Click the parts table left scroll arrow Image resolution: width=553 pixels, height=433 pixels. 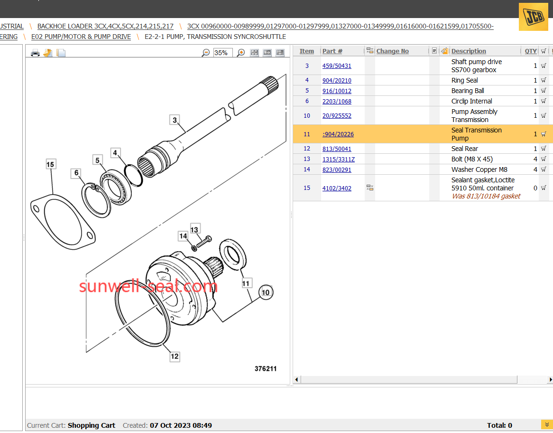(297, 379)
